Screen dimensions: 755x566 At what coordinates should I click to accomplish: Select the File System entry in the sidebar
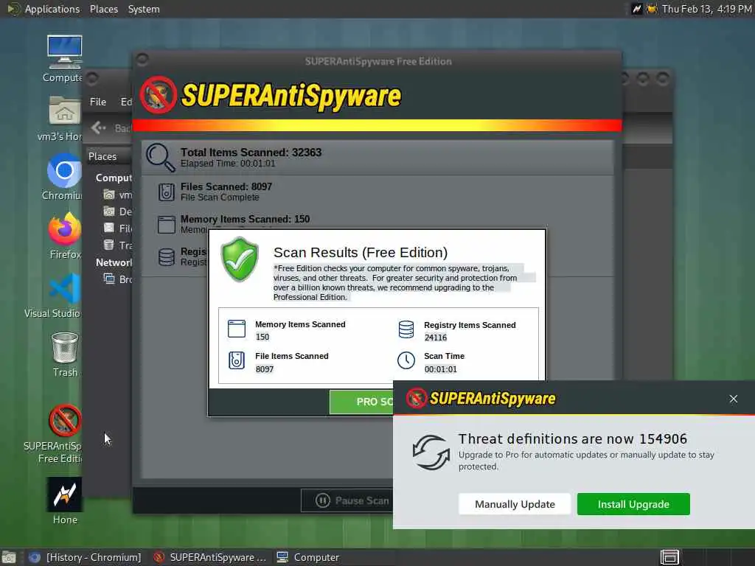(x=117, y=228)
